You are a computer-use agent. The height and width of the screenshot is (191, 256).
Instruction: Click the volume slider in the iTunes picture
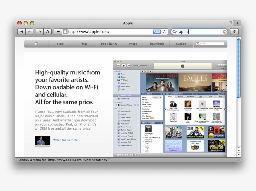pos(140,66)
